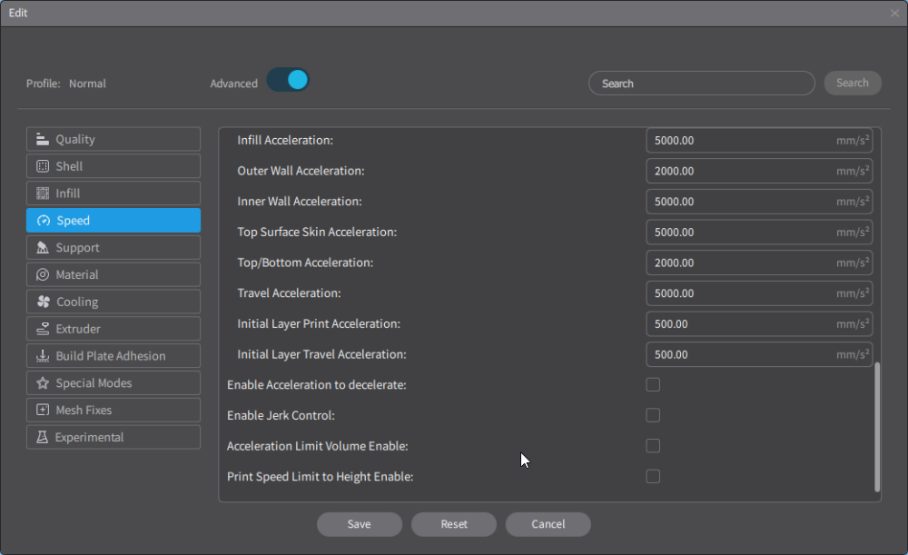The width and height of the screenshot is (908, 555).
Task: Select the Support category icon
Action: (x=43, y=247)
